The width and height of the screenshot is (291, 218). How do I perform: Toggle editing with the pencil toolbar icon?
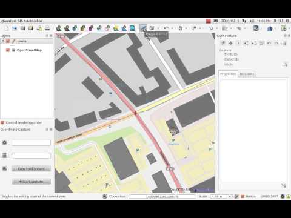[x=143, y=28]
